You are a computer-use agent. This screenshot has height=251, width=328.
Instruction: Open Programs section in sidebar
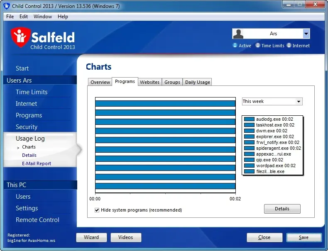[29, 115]
